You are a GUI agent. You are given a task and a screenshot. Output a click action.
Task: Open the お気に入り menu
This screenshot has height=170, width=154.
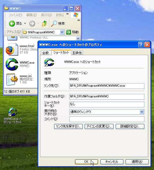click(x=60, y=15)
